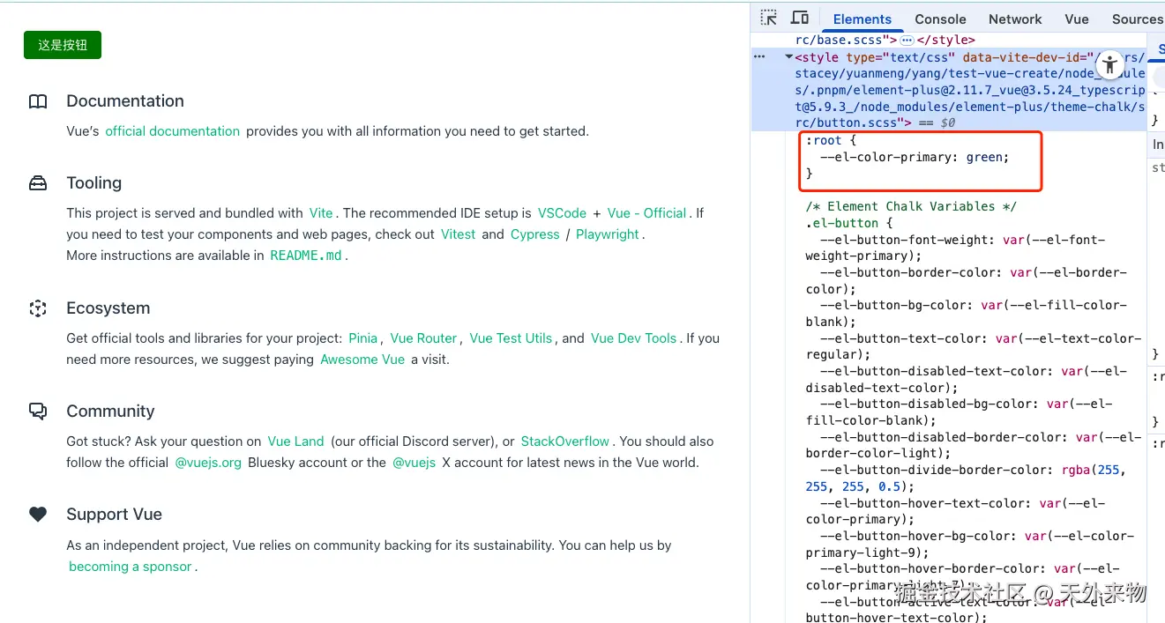Collapse the selected style element triangle
The height and width of the screenshot is (623, 1165).
click(788, 57)
